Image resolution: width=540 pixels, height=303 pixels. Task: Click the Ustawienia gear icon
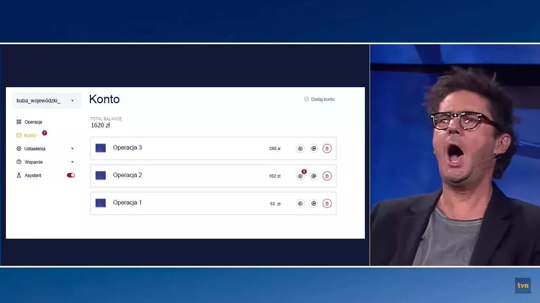19,149
